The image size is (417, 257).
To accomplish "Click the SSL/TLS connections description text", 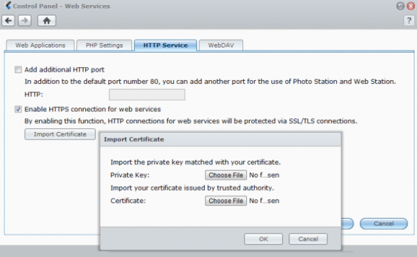I will click(191, 121).
